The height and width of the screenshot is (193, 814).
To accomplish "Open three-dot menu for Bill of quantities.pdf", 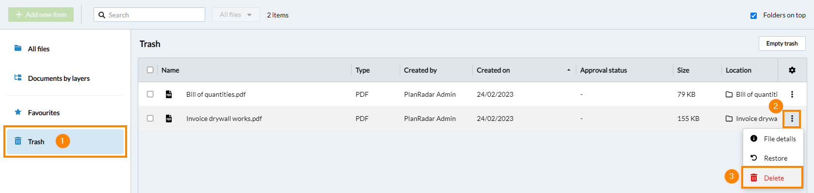I will coord(792,94).
